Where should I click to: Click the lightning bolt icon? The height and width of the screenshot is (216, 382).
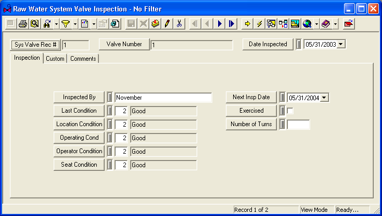point(259,24)
